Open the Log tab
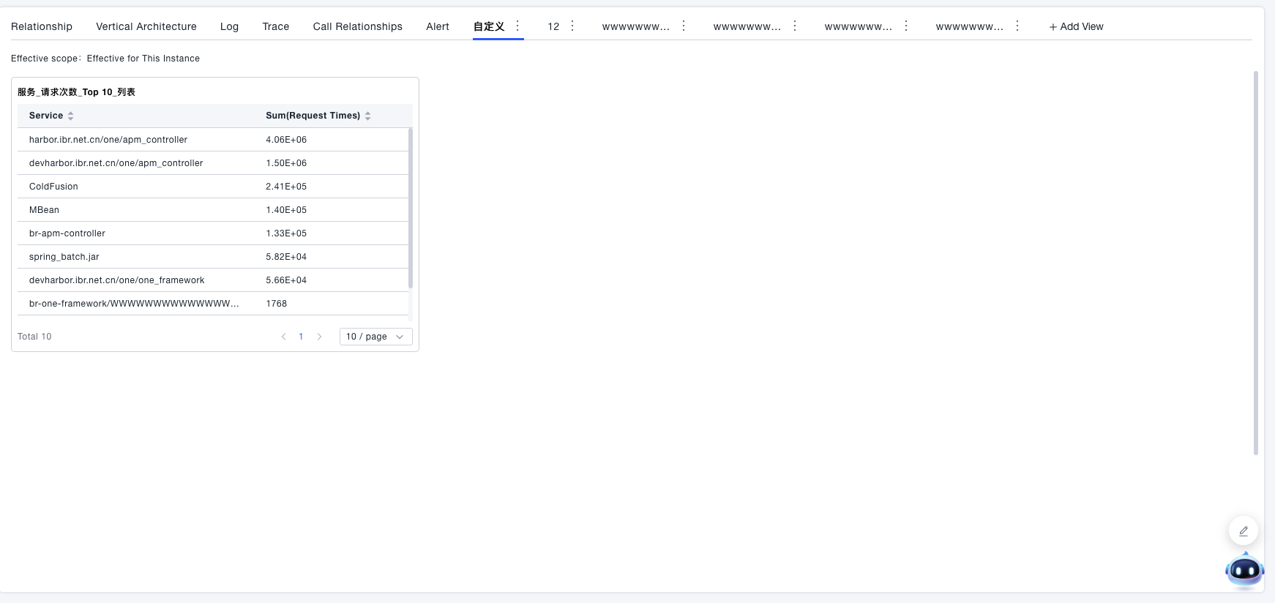 (x=229, y=26)
